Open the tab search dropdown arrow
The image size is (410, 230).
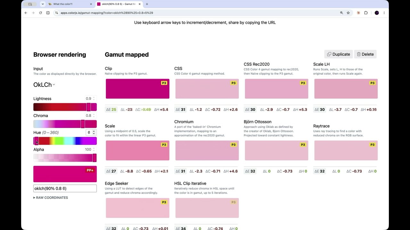(43, 4)
